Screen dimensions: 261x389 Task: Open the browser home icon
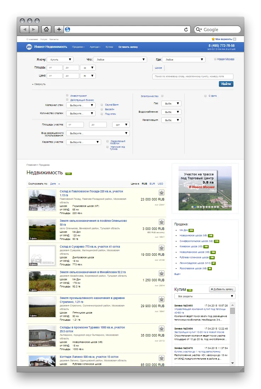click(x=46, y=29)
